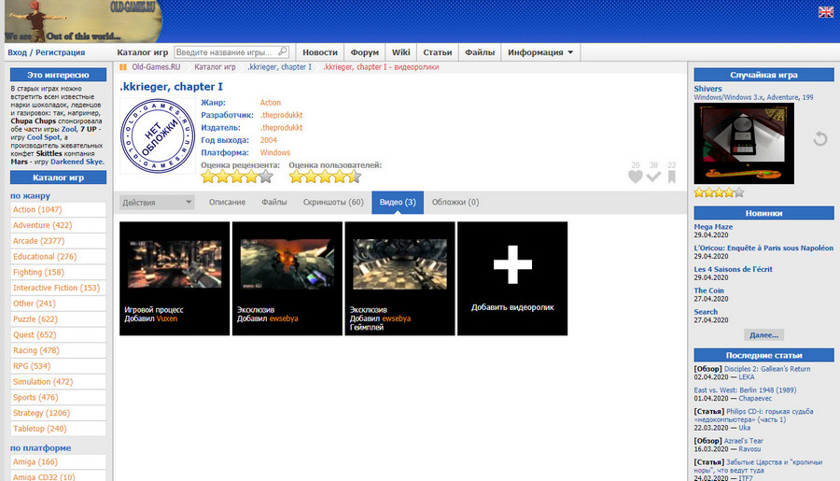Screen dimensions: 840x481
Task: Click the site logo banner
Action: pyautogui.click(x=83, y=21)
